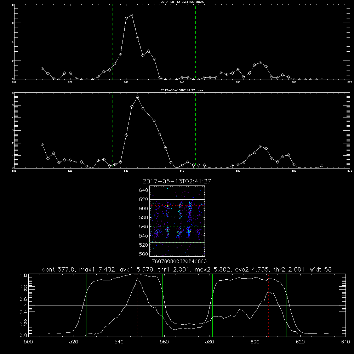Viewport: 354px width, 354px height.
Task: Click the 560 y-axis label beside the heatmap
Action: 144,227
